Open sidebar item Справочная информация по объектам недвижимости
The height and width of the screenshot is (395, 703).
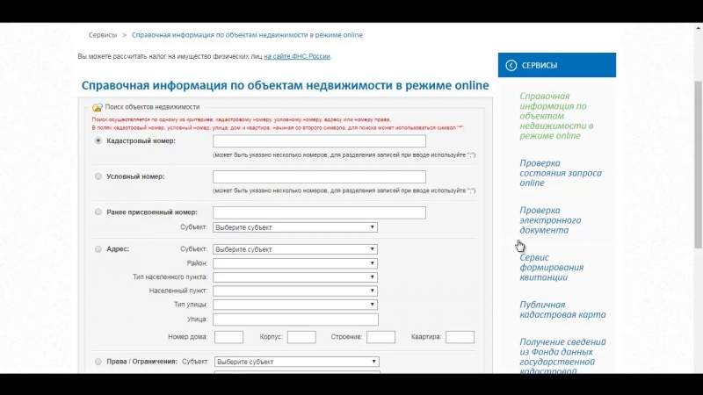(x=556, y=116)
